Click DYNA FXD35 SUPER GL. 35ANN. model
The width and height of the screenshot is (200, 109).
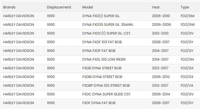108,25
